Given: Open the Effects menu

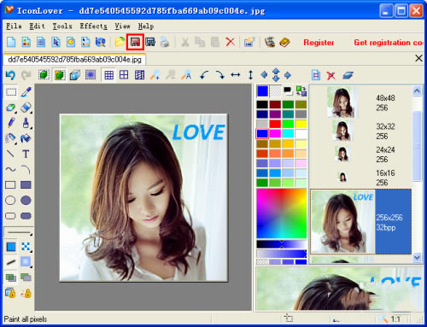Looking at the screenshot, I should tap(93, 26).
